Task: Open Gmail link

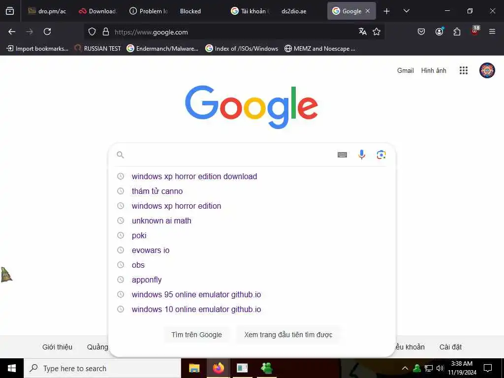Action: coord(406,70)
